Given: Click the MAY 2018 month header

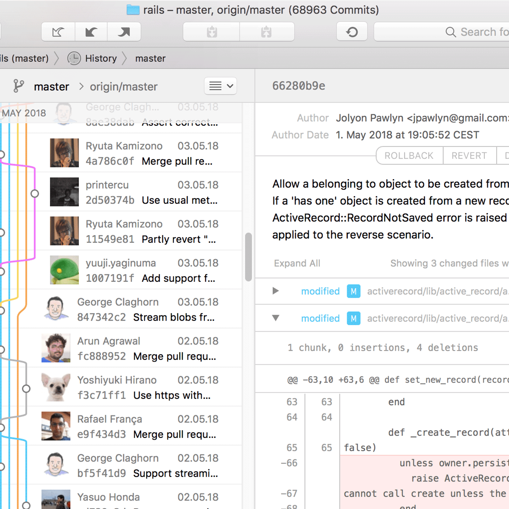Looking at the screenshot, I should pyautogui.click(x=24, y=113).
